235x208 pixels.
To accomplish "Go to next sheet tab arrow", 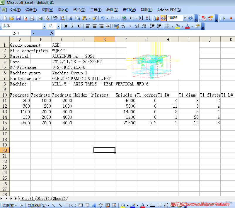I will (x=11, y=199).
